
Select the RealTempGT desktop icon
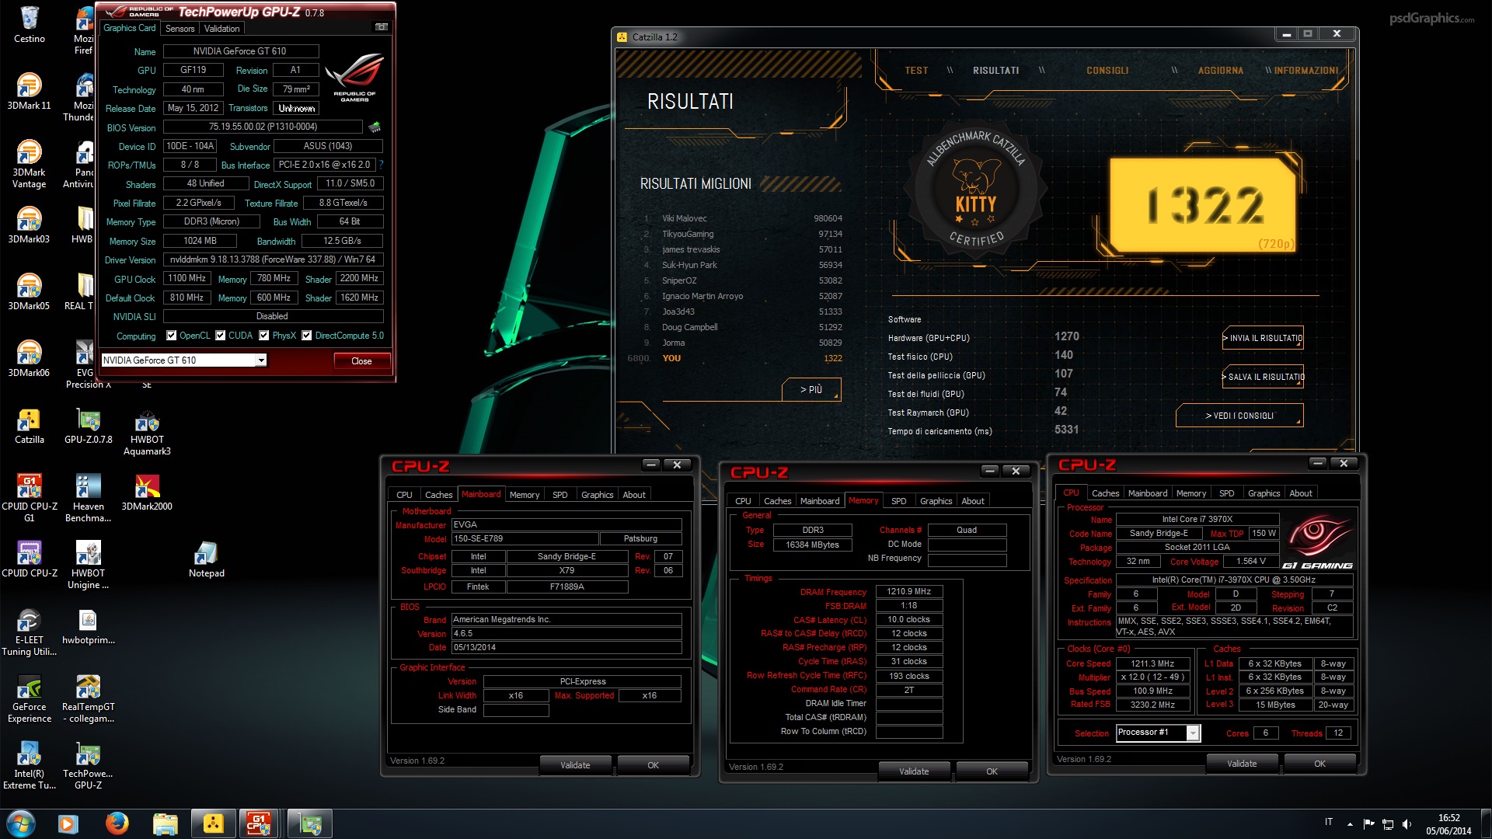coord(89,698)
